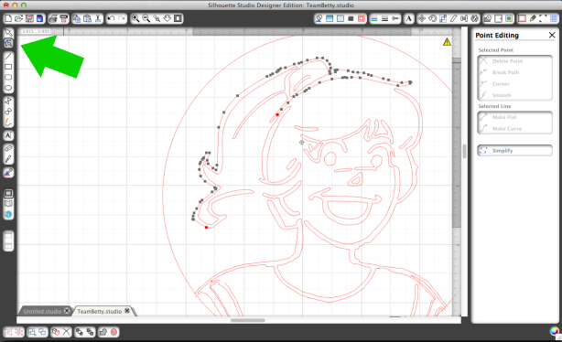
Task: Pick the Curve Shape tool
Action: coord(8,112)
